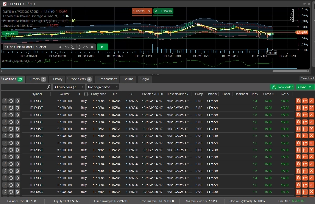This screenshot has height=204, width=315.
Task: Open the Not aggregated dropdown
Action: coord(102,87)
